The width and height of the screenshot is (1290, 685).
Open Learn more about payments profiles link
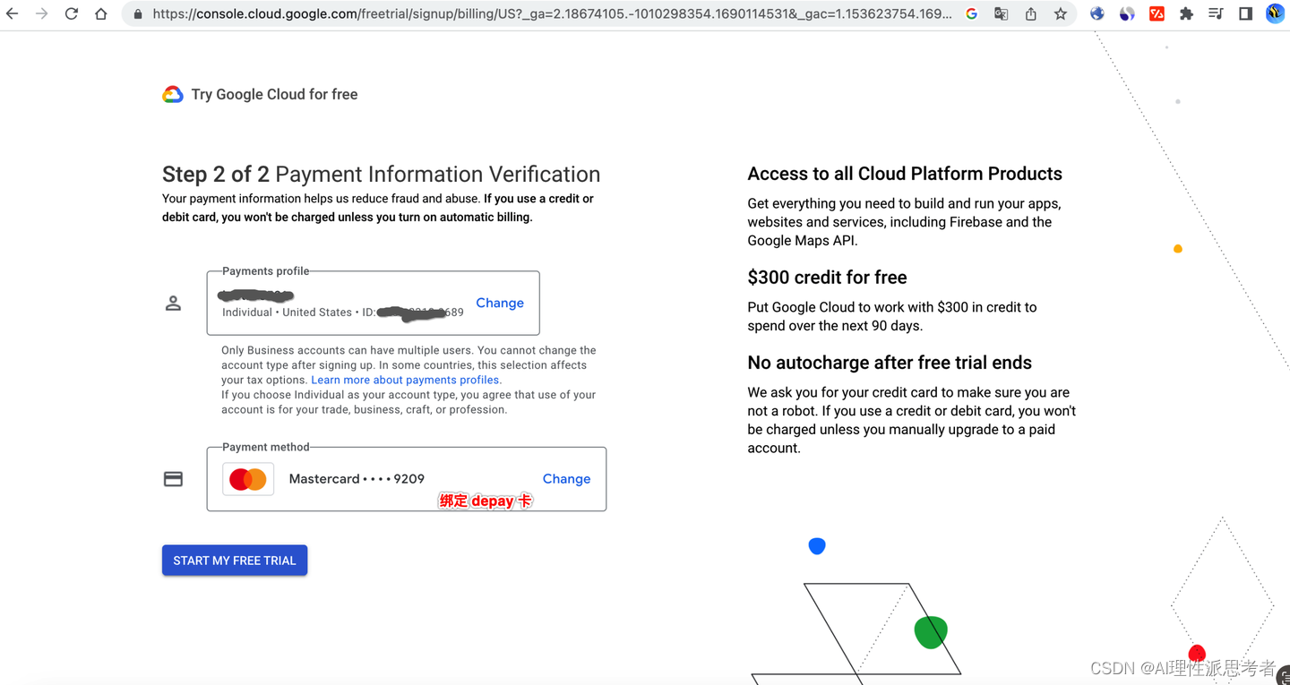click(x=406, y=380)
